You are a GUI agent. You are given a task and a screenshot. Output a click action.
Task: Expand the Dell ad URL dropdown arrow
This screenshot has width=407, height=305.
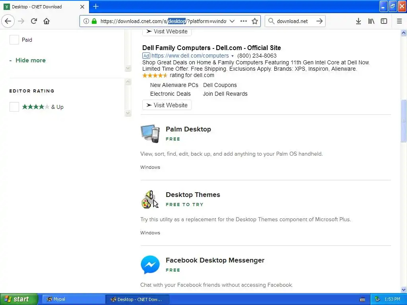click(232, 56)
